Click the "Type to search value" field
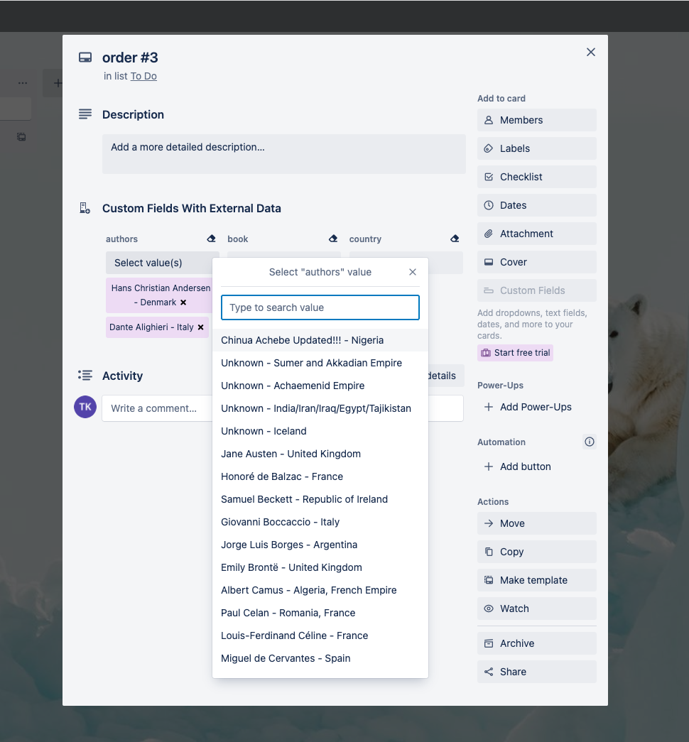 (320, 307)
